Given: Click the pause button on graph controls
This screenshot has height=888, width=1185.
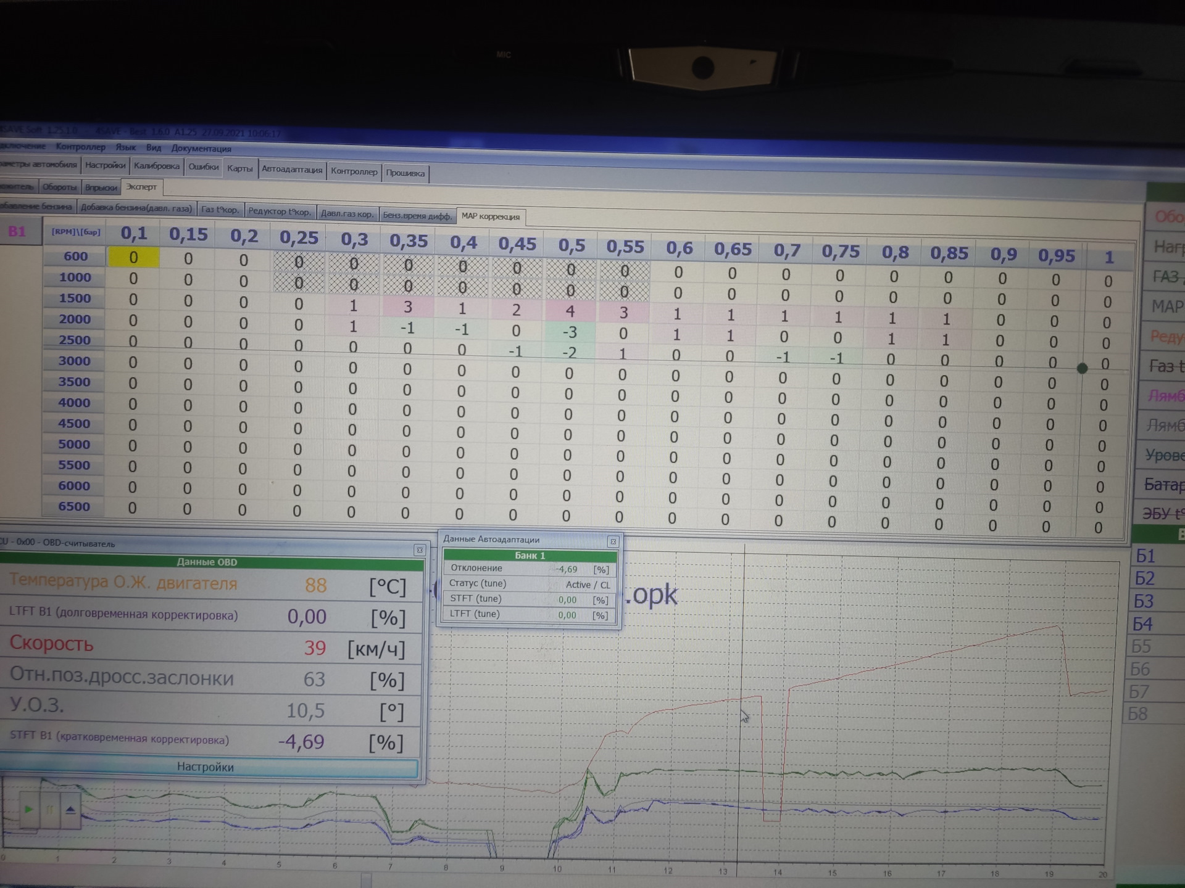Looking at the screenshot, I should point(50,810).
